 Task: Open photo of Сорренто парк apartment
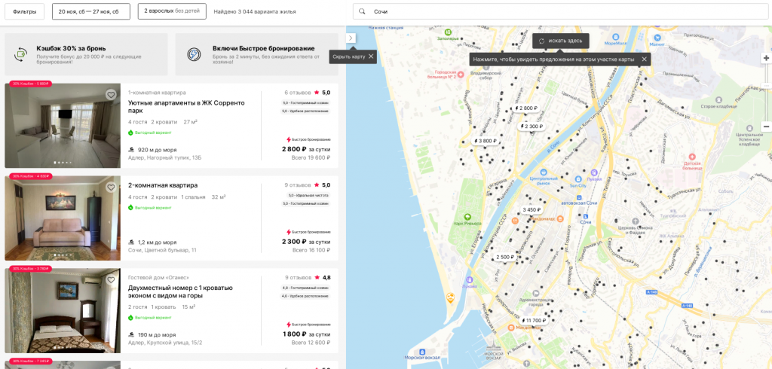63,126
